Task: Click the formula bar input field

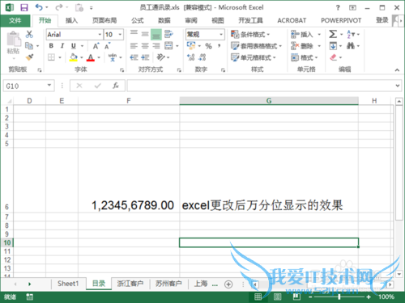Action: [x=261, y=86]
